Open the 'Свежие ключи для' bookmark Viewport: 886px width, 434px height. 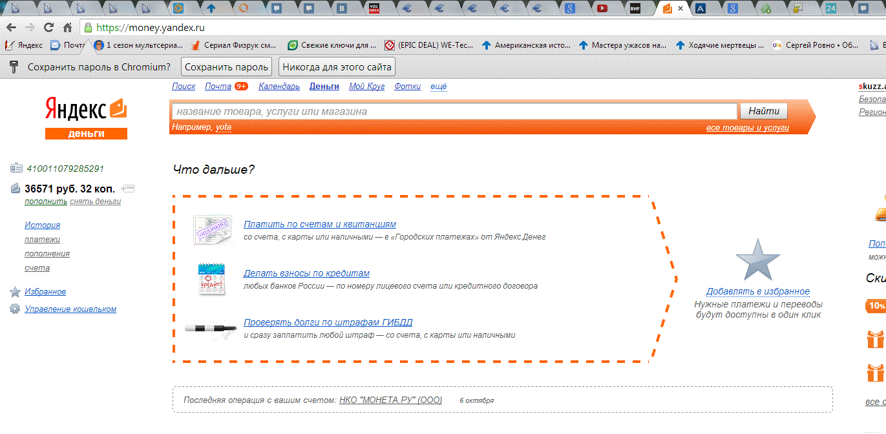click(x=332, y=45)
